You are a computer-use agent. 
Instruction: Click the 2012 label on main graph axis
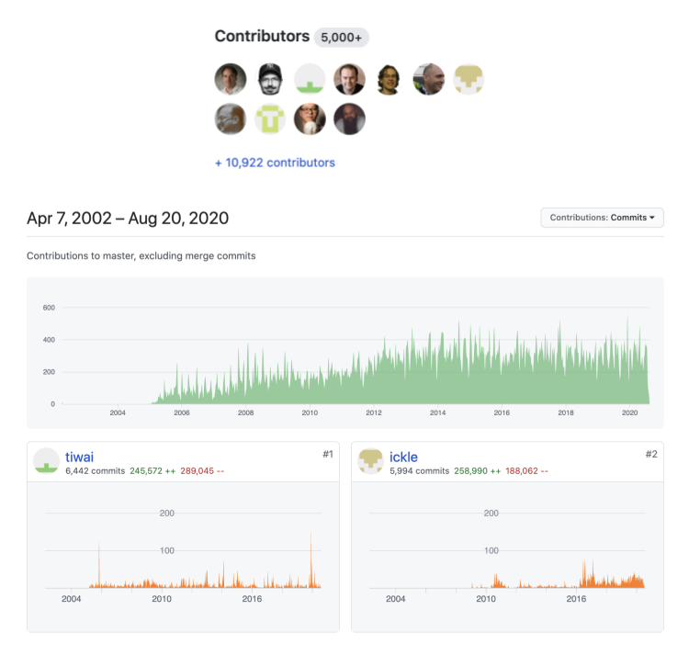click(x=374, y=413)
